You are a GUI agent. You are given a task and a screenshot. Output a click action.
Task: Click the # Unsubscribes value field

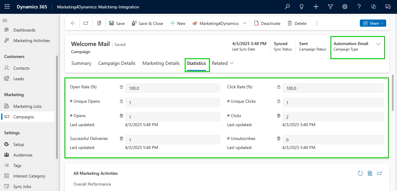(333, 140)
